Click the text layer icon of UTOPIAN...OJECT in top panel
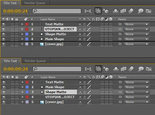This screenshot has height=115, width=155. tap(42, 29)
